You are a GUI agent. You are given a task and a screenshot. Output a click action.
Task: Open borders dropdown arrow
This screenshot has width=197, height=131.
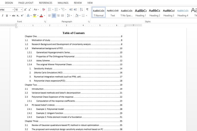click(87, 15)
